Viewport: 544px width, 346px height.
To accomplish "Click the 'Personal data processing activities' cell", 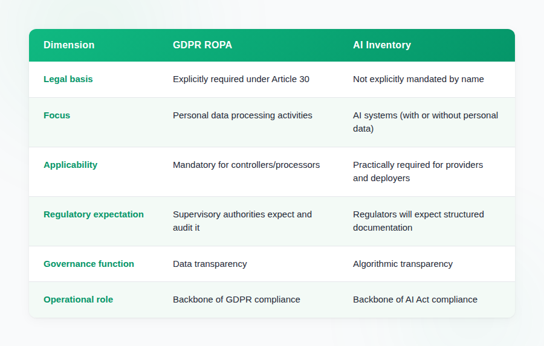I will tap(242, 115).
